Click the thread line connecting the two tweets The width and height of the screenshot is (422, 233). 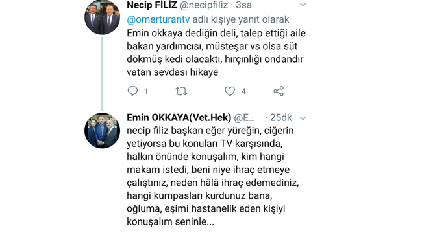pyautogui.click(x=103, y=74)
